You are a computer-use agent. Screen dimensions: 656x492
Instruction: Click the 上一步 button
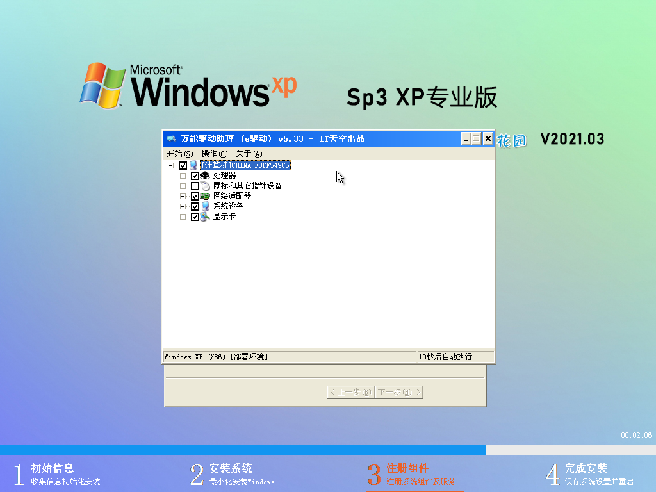point(350,391)
